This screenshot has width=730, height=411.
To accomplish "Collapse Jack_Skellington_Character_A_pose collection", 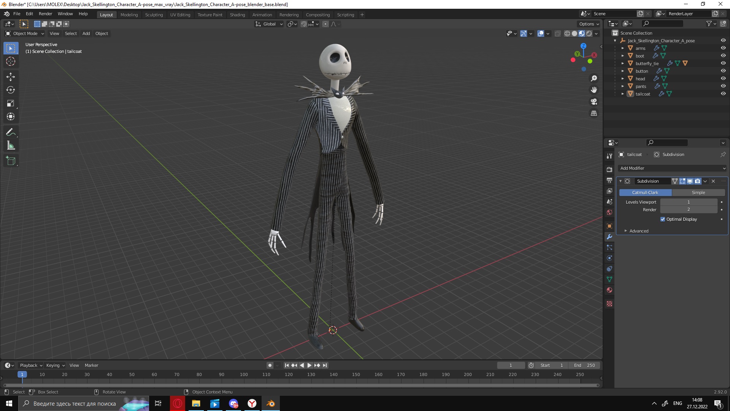I will (615, 41).
